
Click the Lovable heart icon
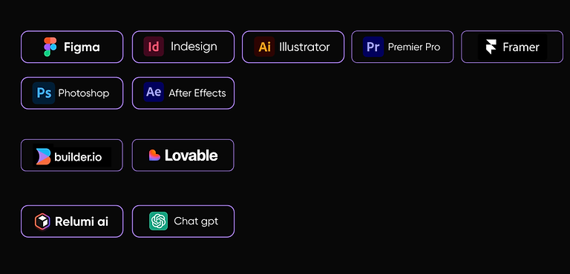coord(154,156)
